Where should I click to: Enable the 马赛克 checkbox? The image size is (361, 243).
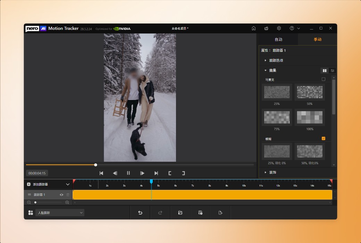click(x=324, y=79)
